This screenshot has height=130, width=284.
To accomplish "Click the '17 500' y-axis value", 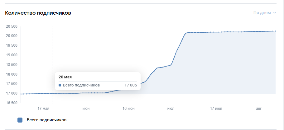I will [x=12, y=84].
